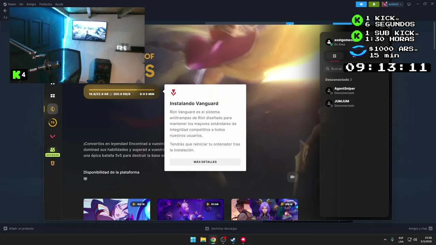Select Valorant in the Riot sidebar
Viewport: 436px width, 245px height.
tap(52, 136)
